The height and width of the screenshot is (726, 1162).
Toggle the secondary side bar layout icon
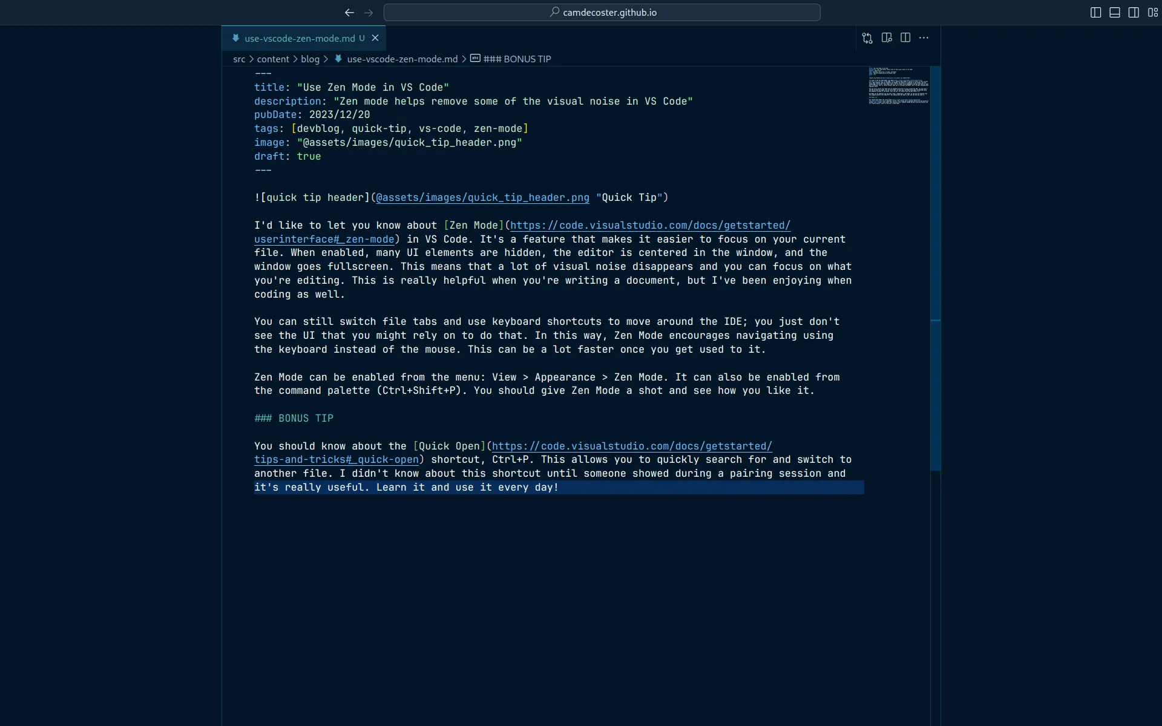tap(1134, 12)
